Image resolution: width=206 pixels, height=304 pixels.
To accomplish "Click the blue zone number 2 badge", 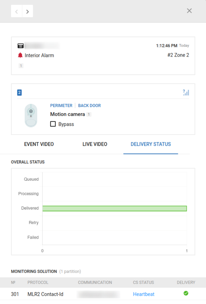I will (x=19, y=92).
